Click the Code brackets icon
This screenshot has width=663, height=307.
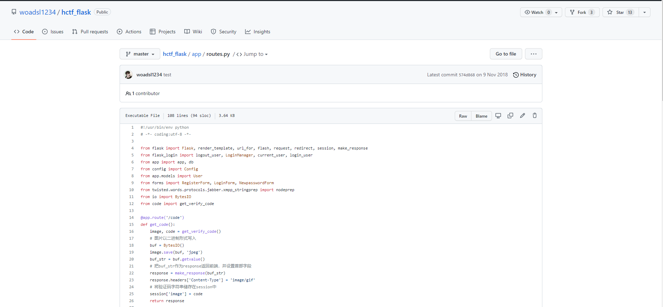pos(17,32)
